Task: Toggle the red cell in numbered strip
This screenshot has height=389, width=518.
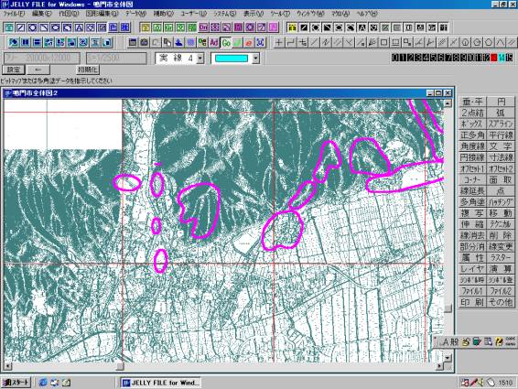Action: 493,58
